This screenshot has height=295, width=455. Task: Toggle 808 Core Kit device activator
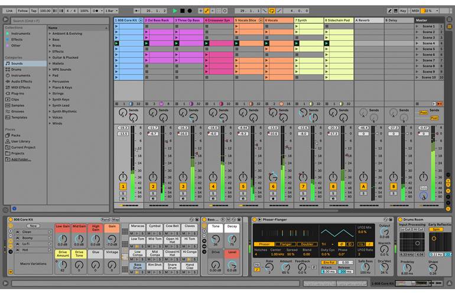(x=11, y=219)
